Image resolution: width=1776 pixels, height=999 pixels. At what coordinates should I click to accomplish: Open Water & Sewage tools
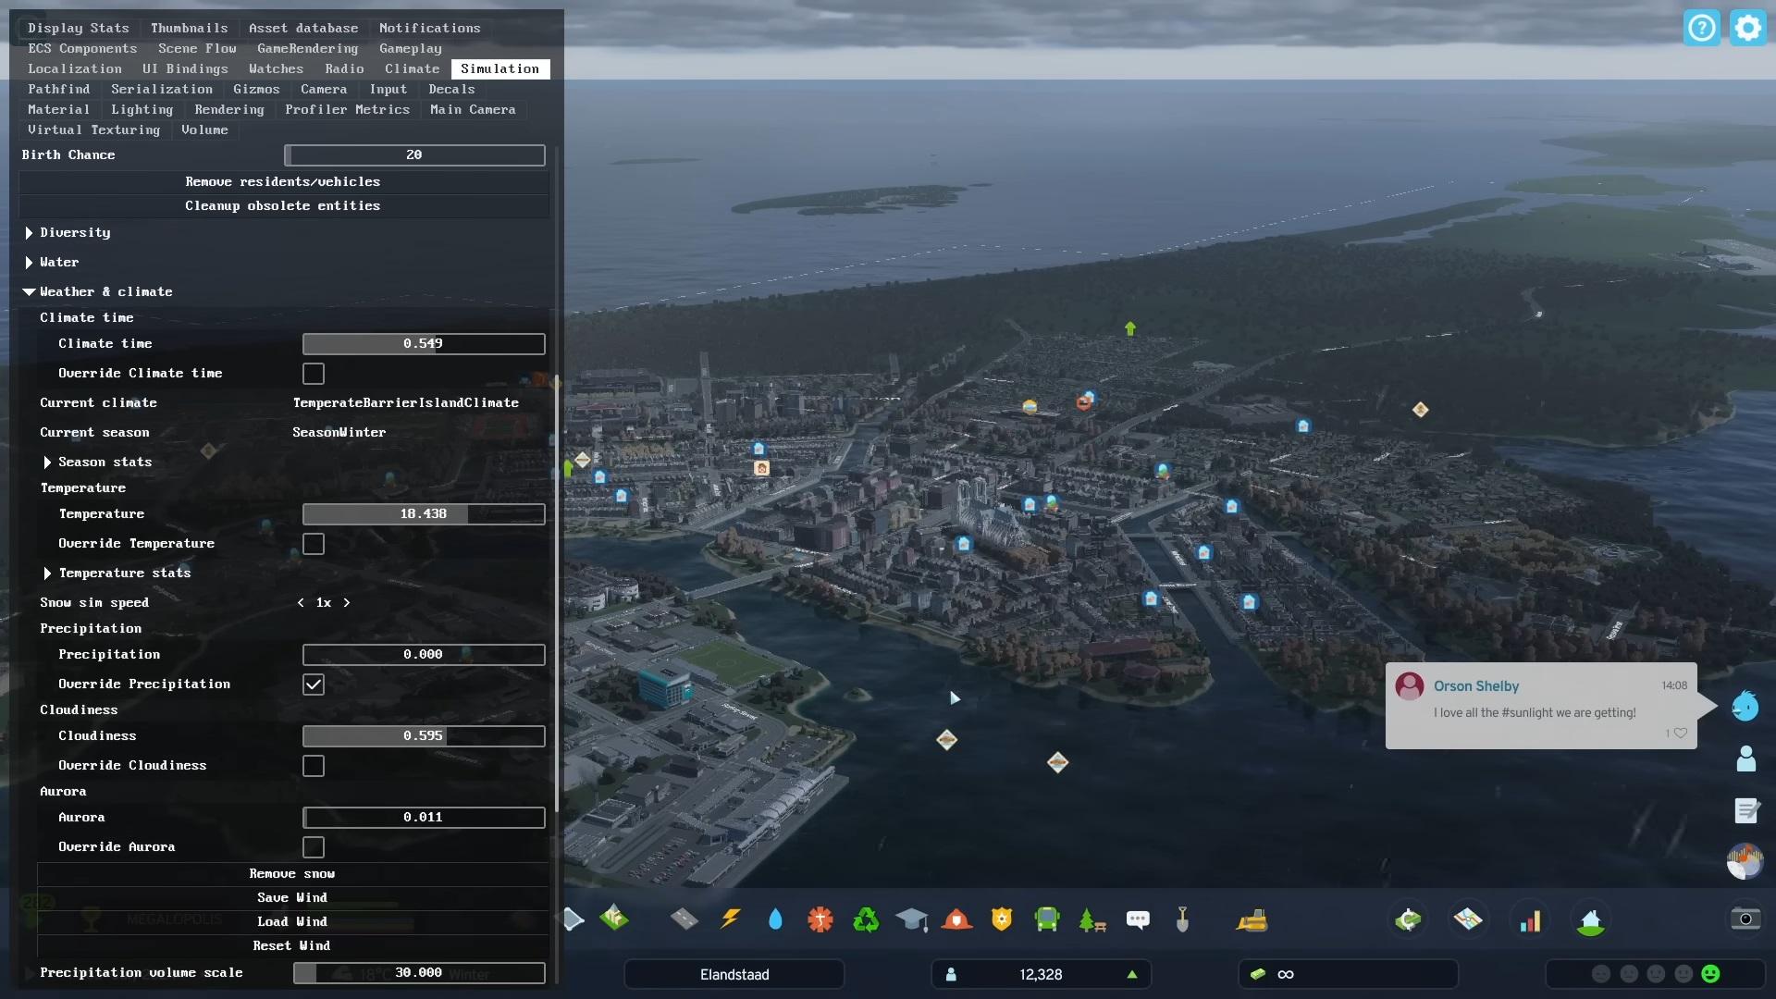pos(775,919)
